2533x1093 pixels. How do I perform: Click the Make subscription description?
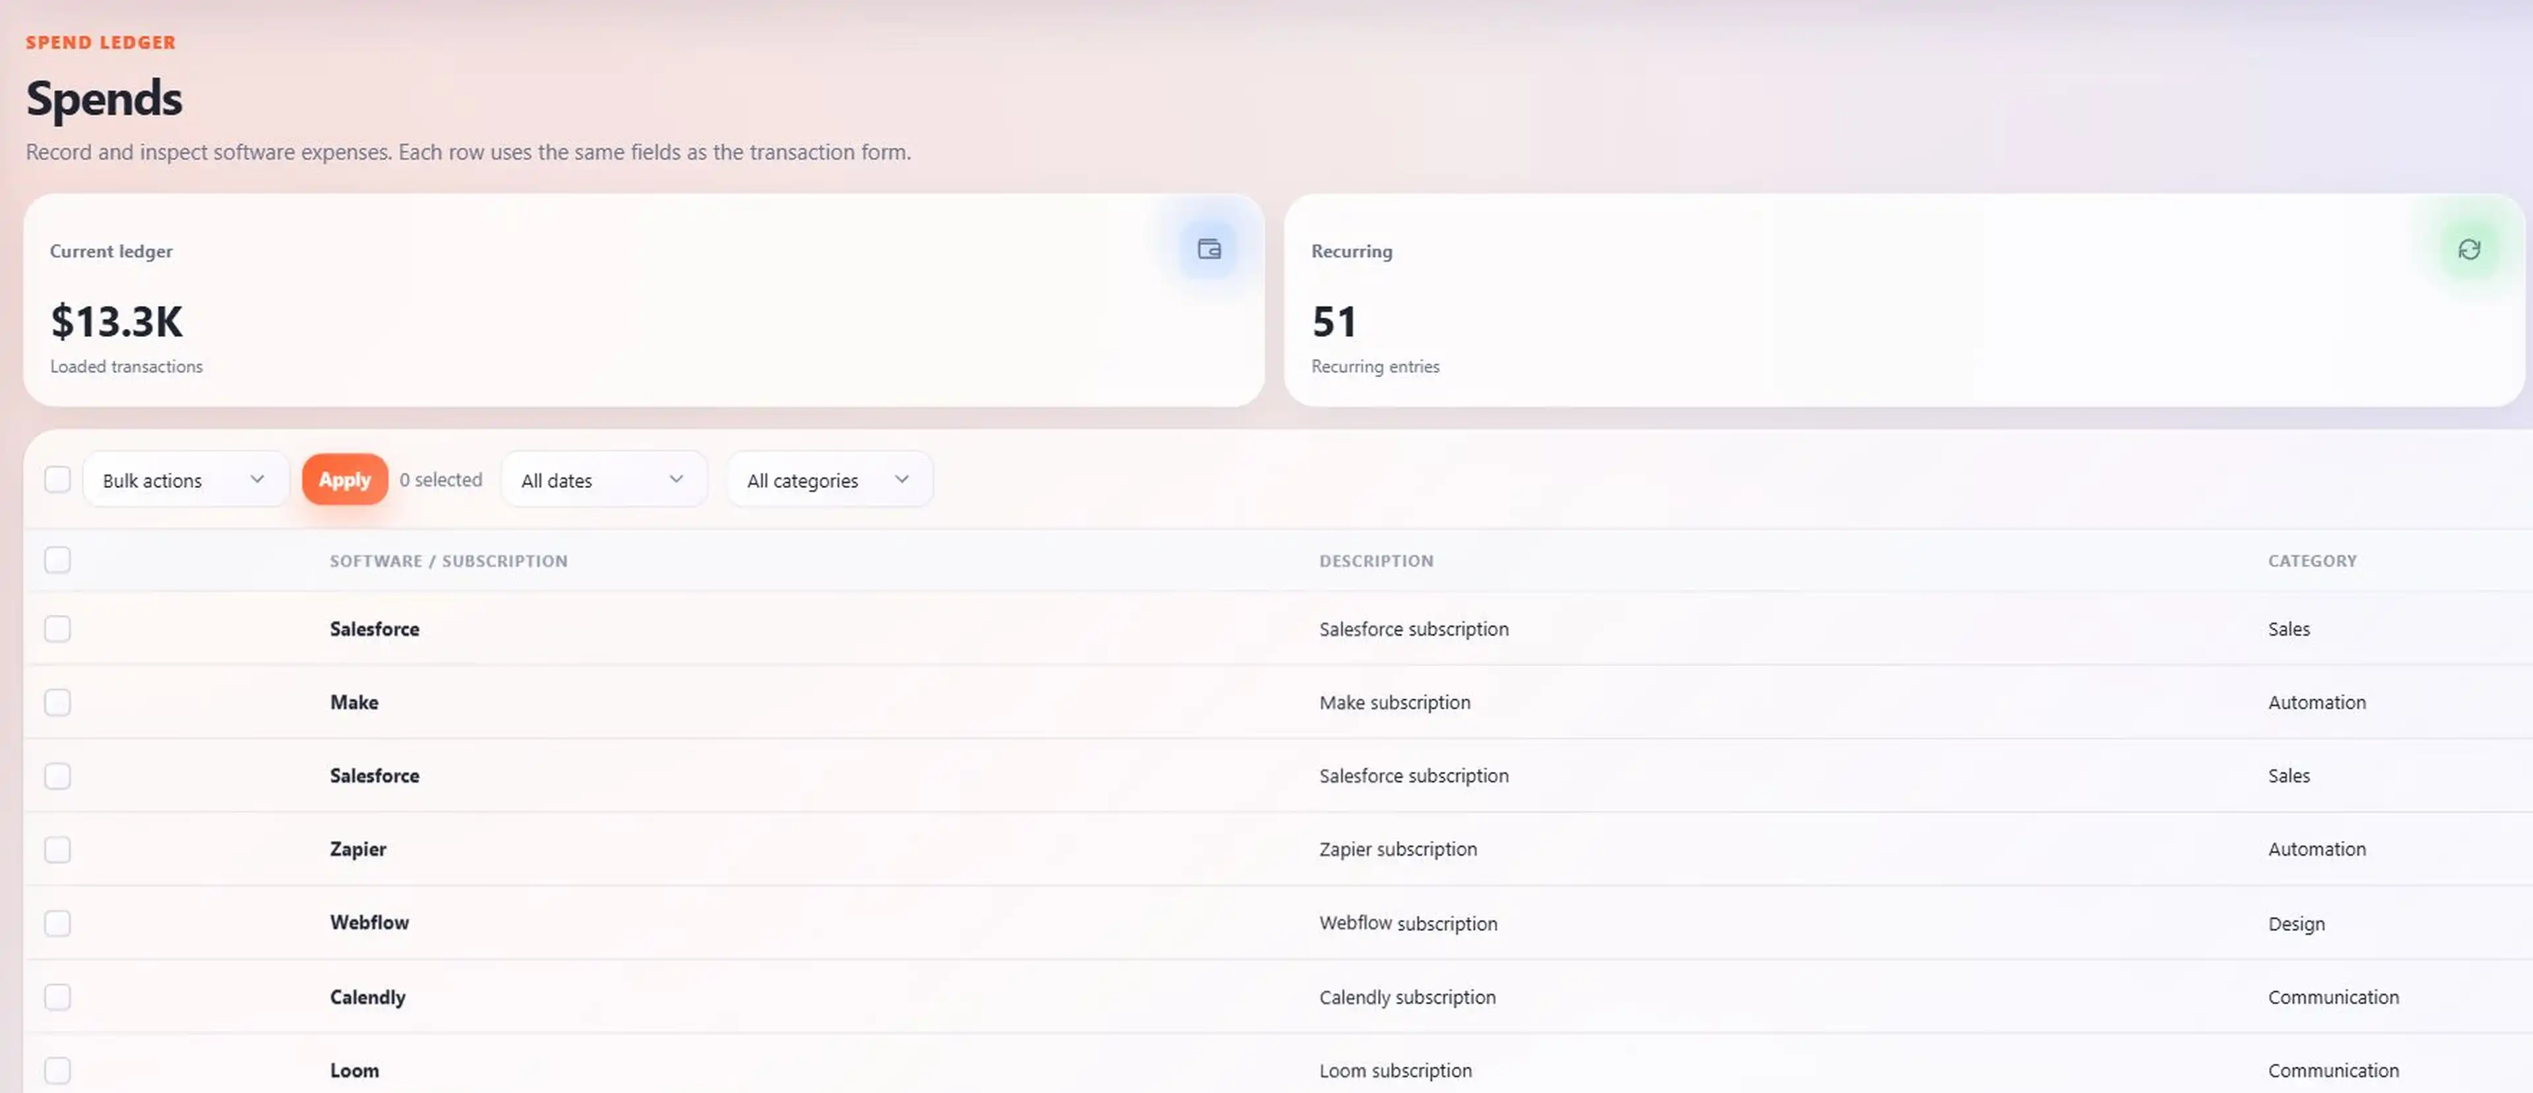pos(1394,702)
